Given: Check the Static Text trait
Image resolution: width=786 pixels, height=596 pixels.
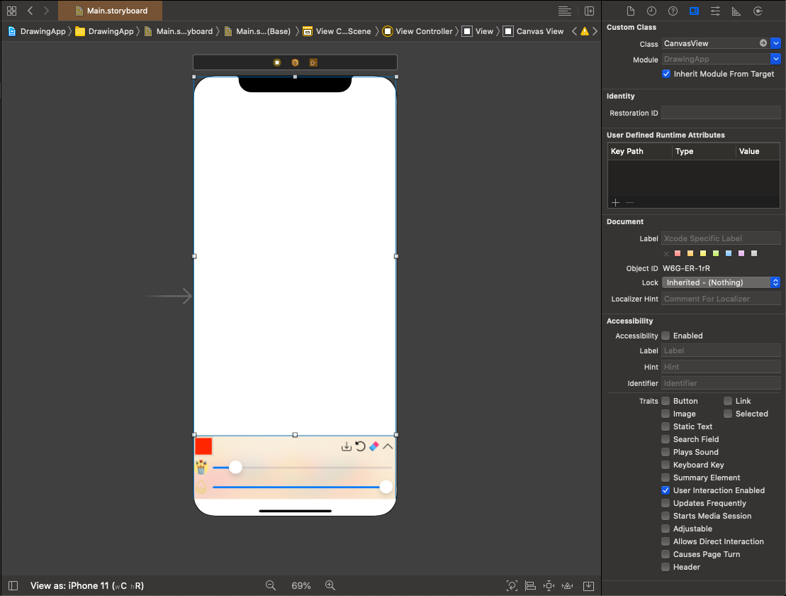Looking at the screenshot, I should tap(666, 426).
